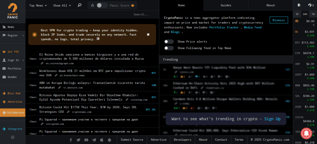Open Twitter icon in footer
This screenshot has height=144, width=317.
click(x=78, y=140)
